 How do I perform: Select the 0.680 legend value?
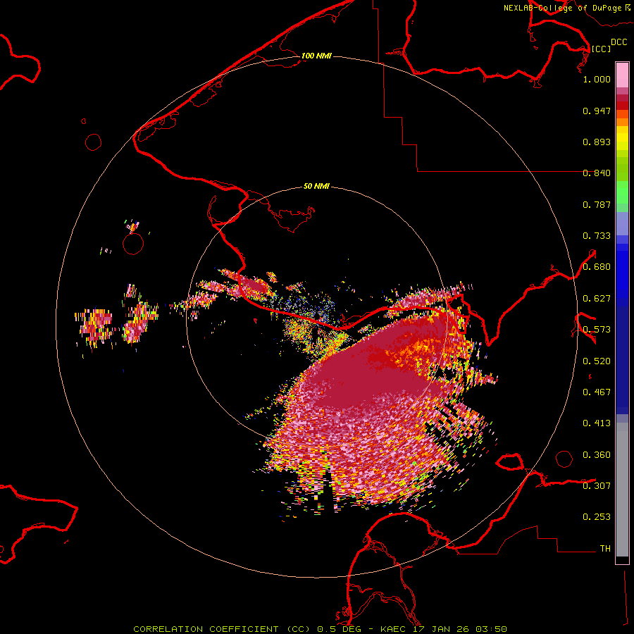597,267
